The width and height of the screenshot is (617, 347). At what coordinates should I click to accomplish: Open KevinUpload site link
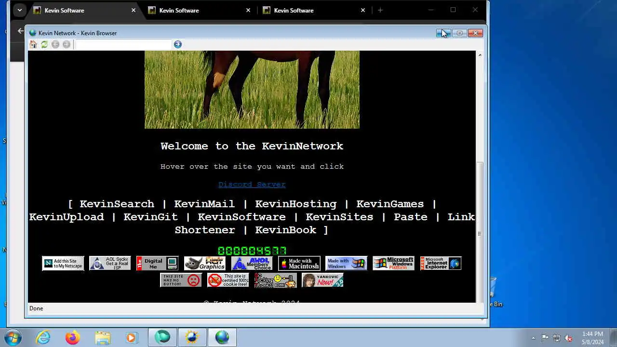[67, 217]
